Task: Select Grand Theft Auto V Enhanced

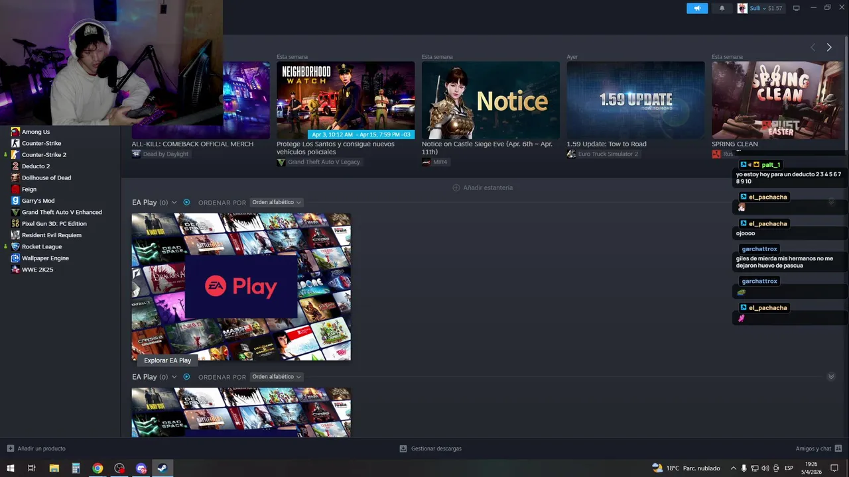Action: [62, 212]
